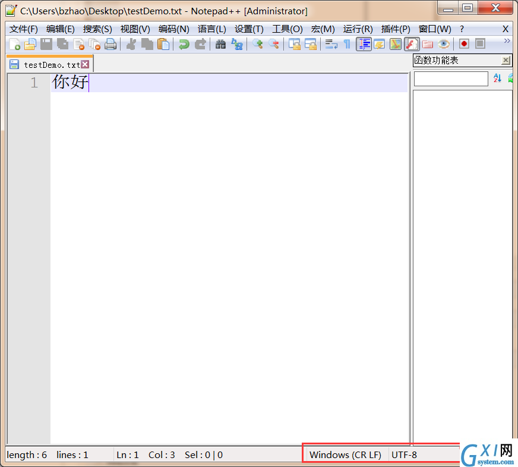Create a new file with the New icon
The width and height of the screenshot is (518, 467).
coord(14,44)
